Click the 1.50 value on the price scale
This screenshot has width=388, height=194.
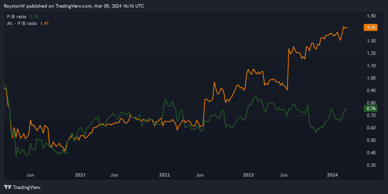point(371,16)
